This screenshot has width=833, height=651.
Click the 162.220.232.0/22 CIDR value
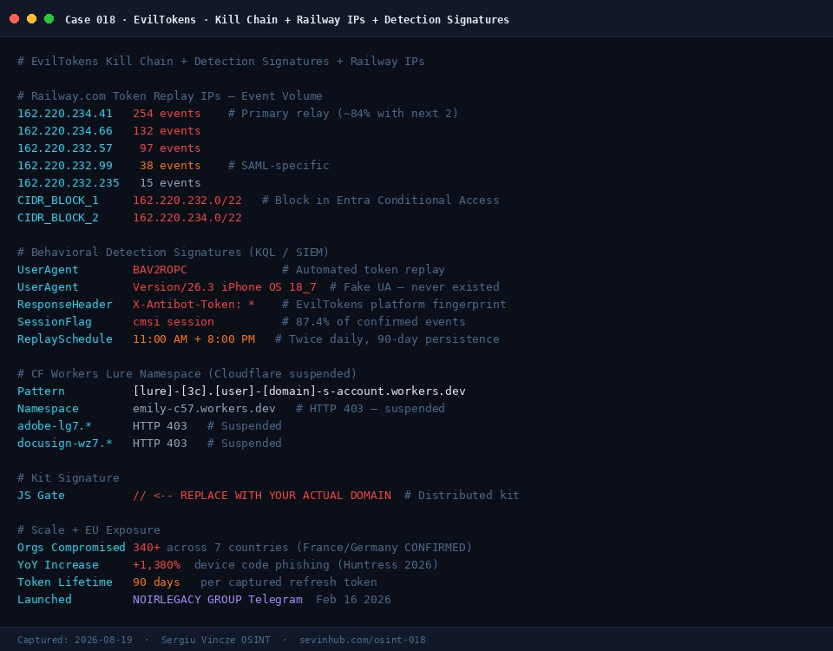[x=187, y=201]
